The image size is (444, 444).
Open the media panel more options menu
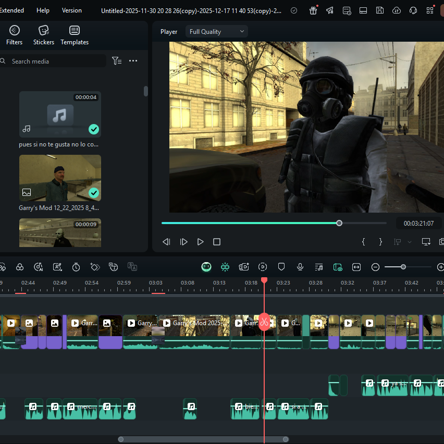pyautogui.click(x=133, y=61)
